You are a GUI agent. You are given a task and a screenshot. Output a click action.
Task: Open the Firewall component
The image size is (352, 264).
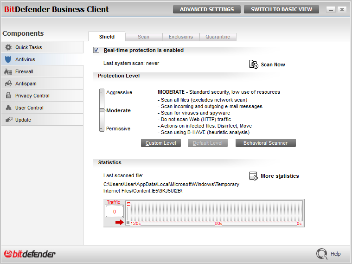(42, 71)
